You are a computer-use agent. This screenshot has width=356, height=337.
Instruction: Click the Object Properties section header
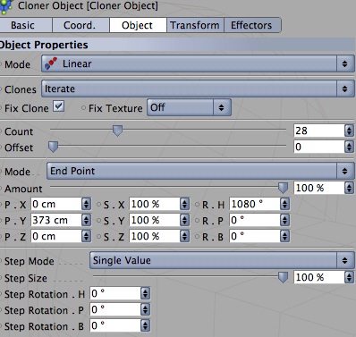coord(178,45)
